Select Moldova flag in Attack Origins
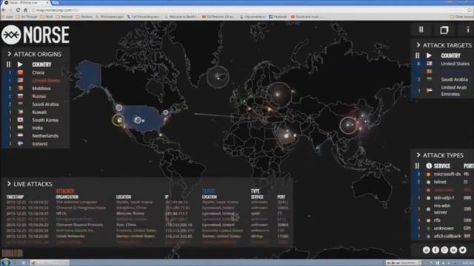Screen dimensions: 474x266 pyautogui.click(x=20, y=89)
